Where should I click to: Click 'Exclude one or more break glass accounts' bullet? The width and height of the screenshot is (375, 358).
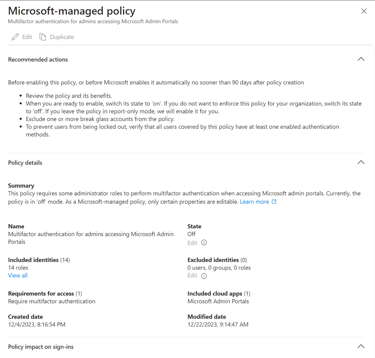100,119
